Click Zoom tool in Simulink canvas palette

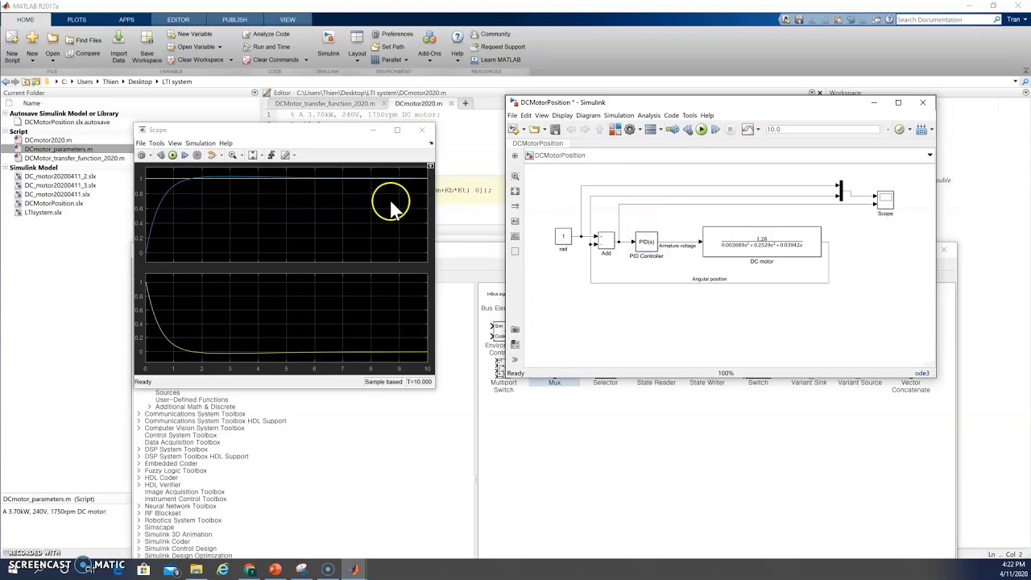coord(515,176)
